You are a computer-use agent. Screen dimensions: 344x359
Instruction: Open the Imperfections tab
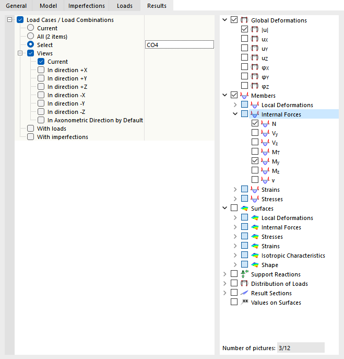click(86, 6)
